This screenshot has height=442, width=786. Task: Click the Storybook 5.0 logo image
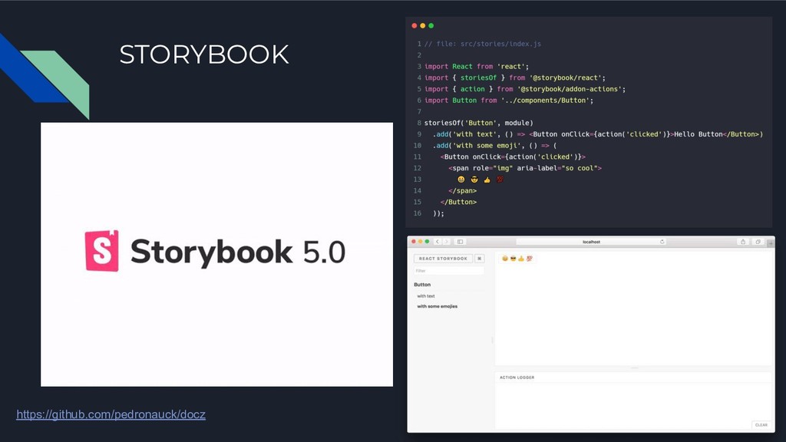point(216,254)
